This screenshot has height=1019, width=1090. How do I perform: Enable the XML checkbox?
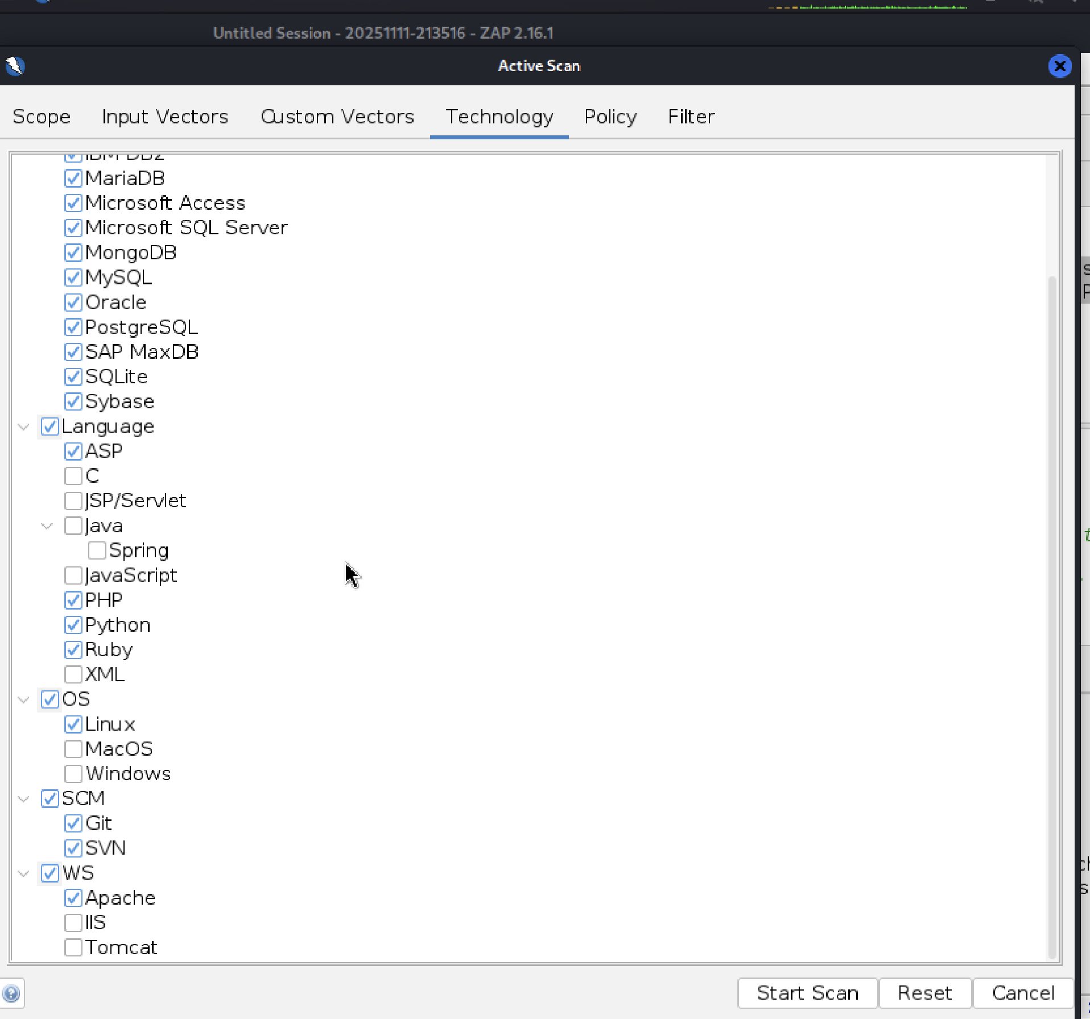click(x=73, y=675)
